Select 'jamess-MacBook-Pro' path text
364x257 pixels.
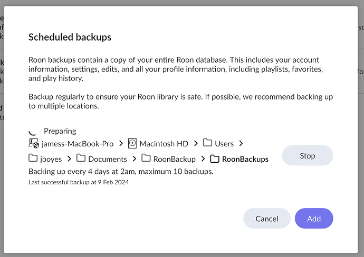78,144
